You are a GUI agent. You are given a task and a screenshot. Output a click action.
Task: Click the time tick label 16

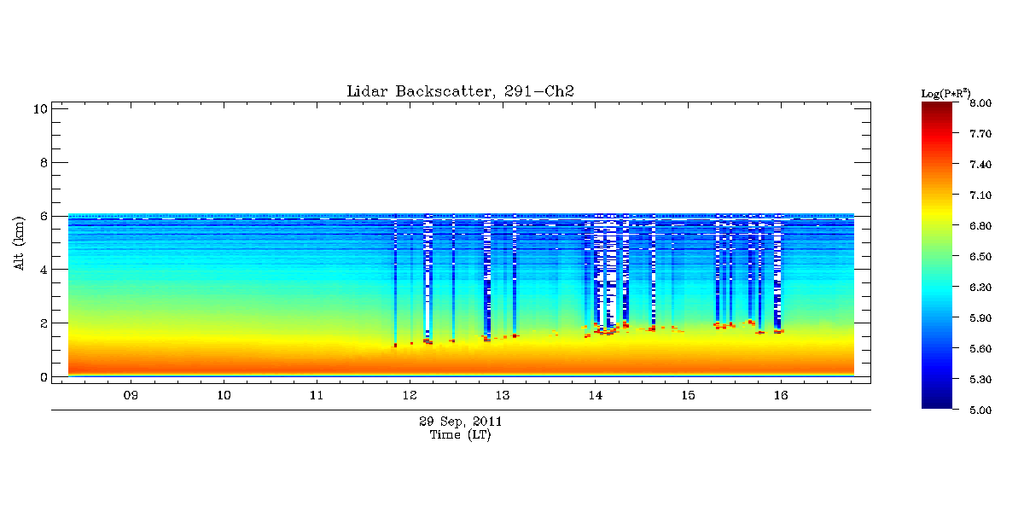click(781, 395)
